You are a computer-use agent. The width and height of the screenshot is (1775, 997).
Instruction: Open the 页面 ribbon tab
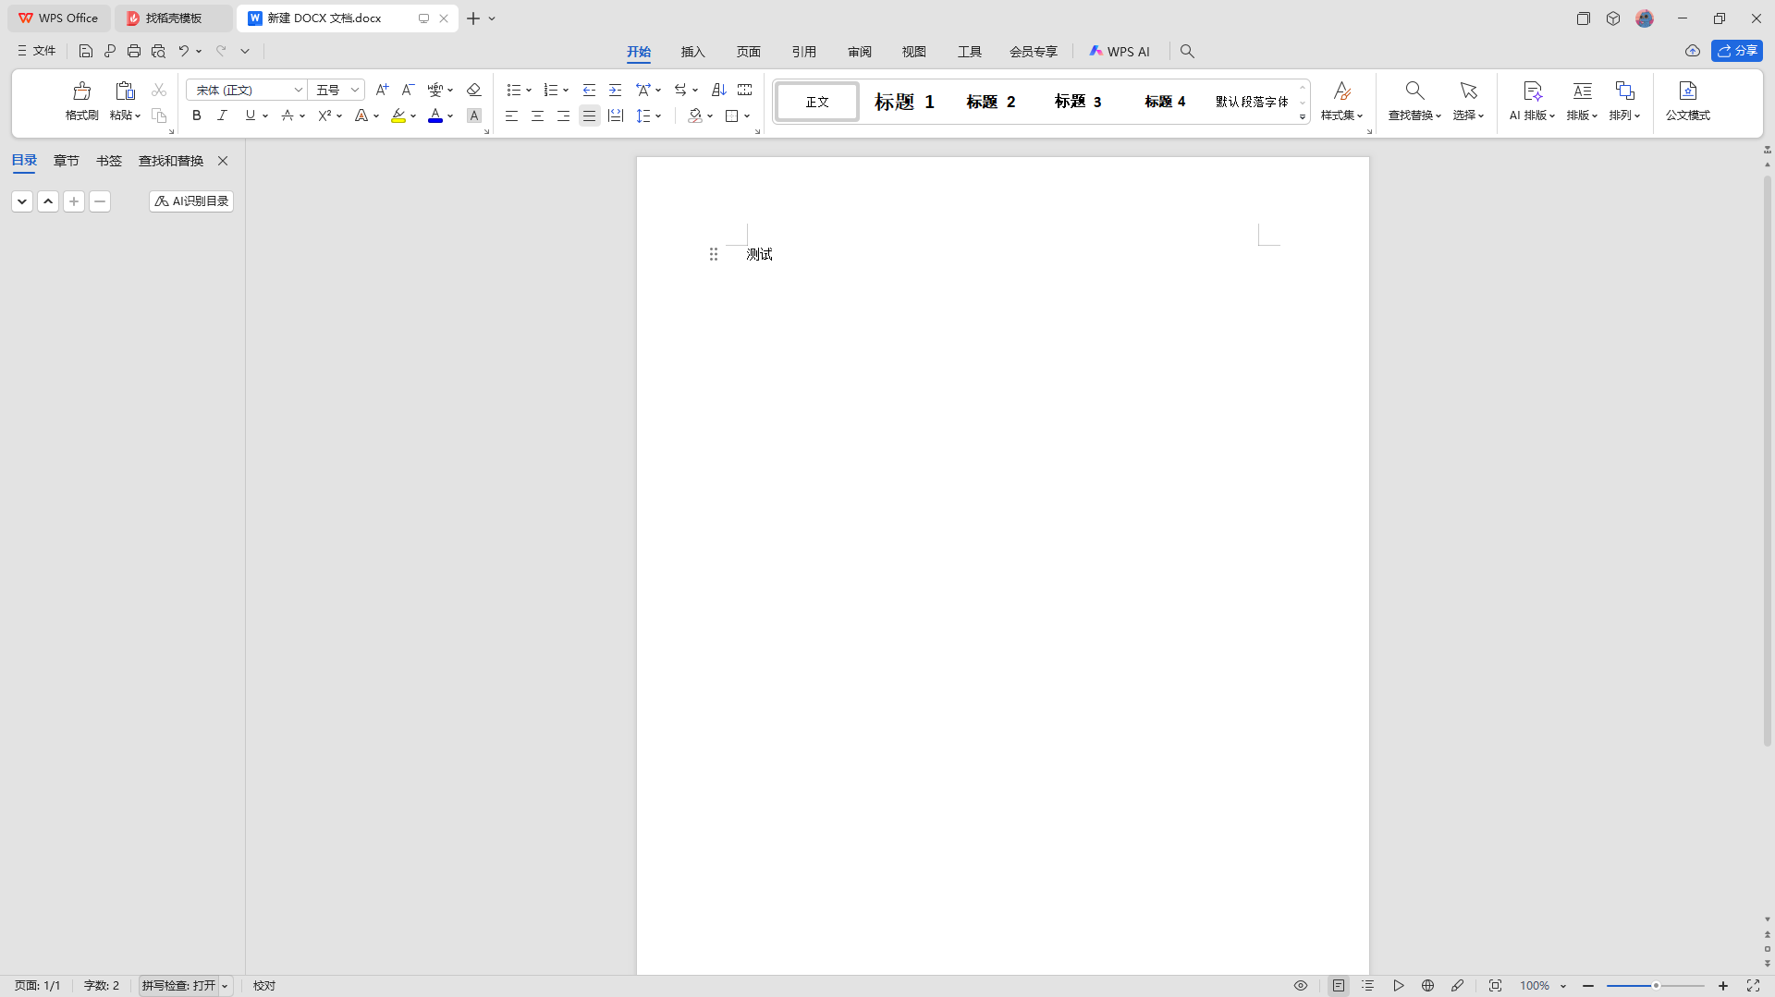pos(749,52)
